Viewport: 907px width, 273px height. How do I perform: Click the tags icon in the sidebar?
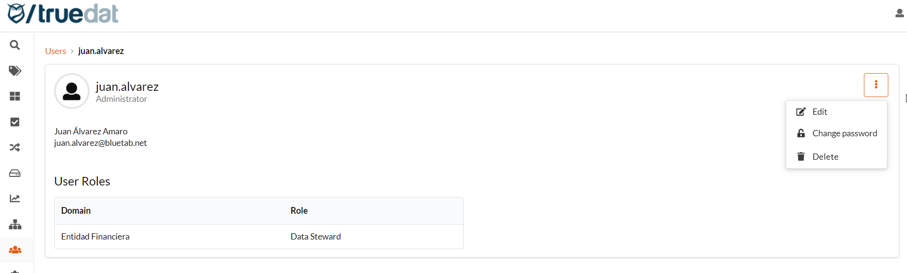(15, 71)
